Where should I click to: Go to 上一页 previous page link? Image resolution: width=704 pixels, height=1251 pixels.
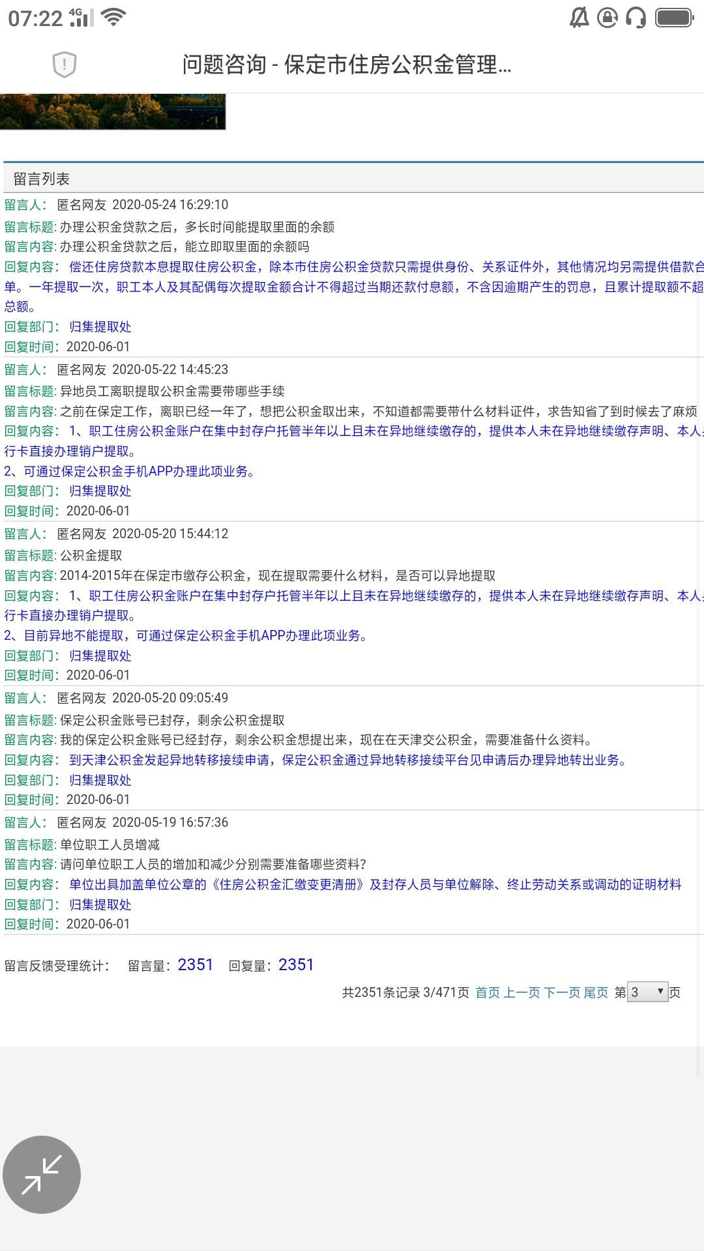point(522,992)
